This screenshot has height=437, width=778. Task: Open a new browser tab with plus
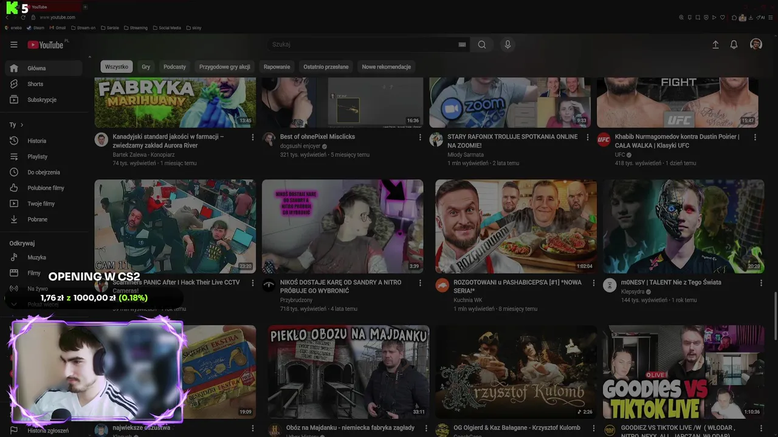(x=85, y=7)
